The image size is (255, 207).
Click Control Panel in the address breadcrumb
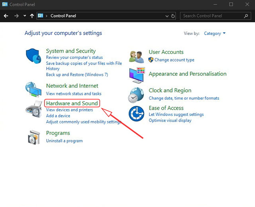pyautogui.click(x=63, y=16)
